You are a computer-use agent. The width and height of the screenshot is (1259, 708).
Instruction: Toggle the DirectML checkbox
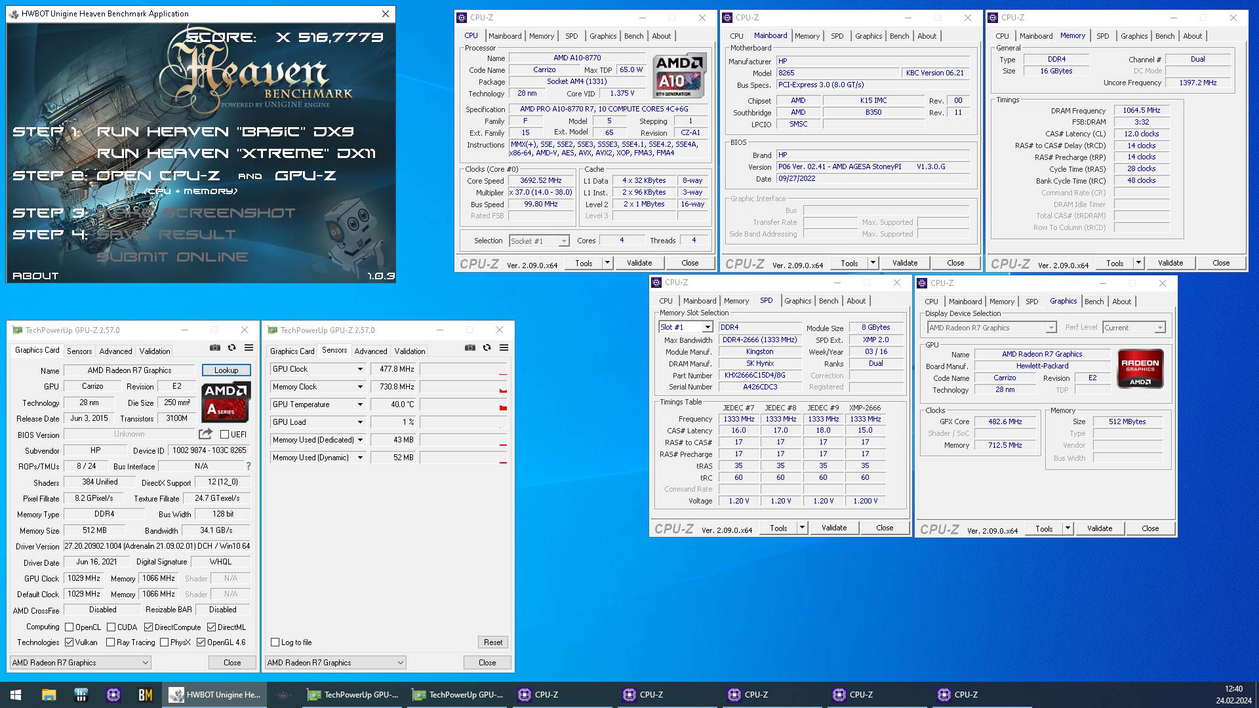(x=211, y=627)
